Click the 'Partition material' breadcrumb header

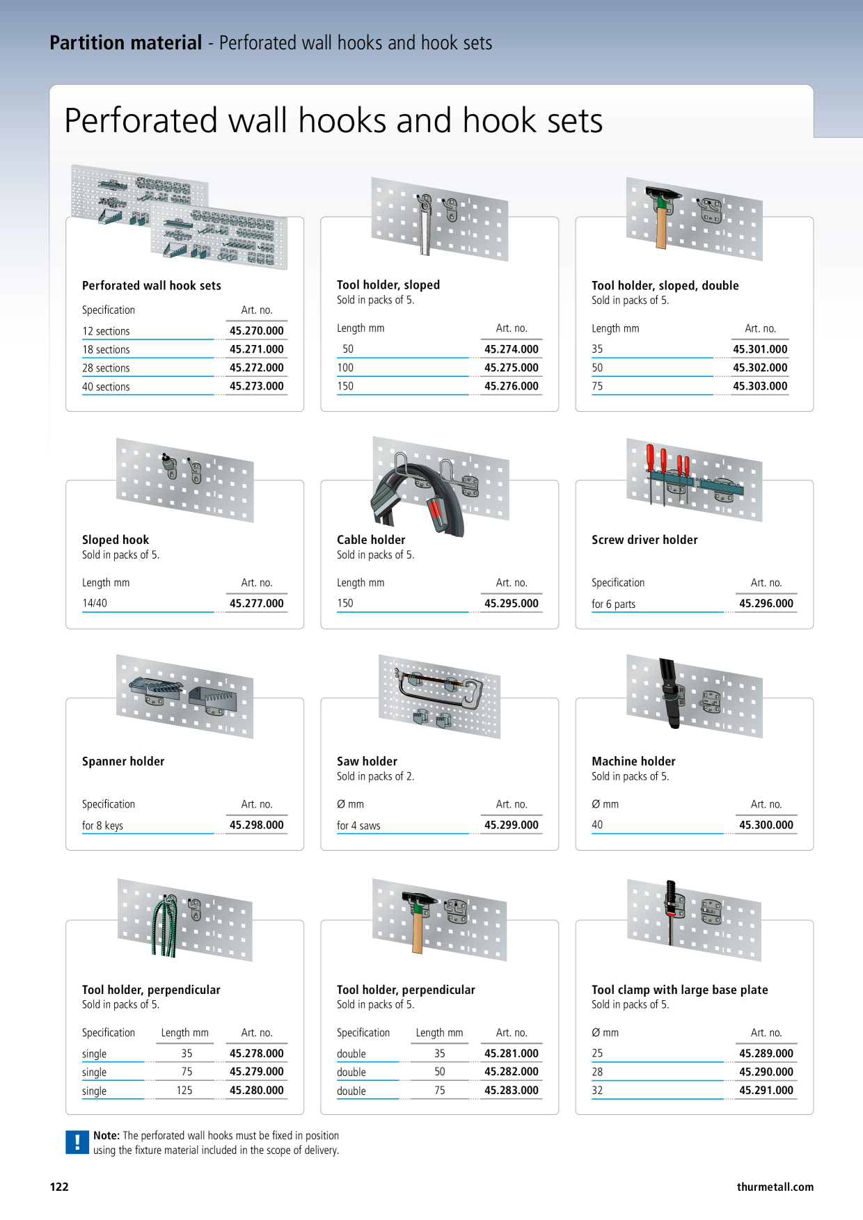[126, 43]
